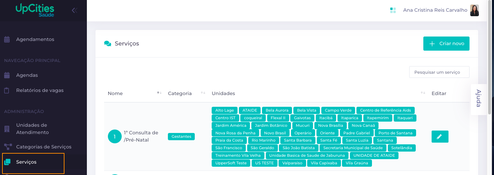Click the Operário unit tag
The width and height of the screenshot is (494, 175).
point(303,133)
